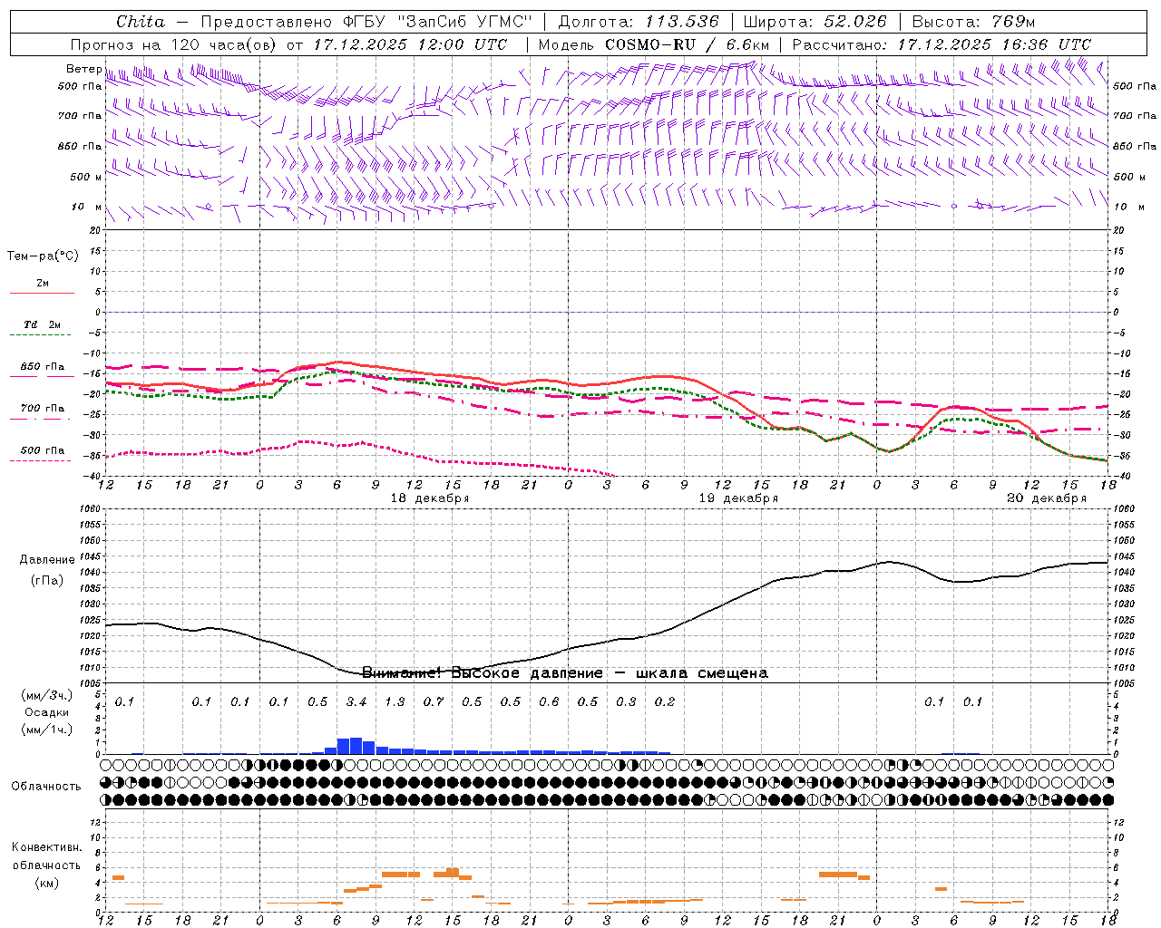Select the "Долгота: 113.536" header value
The image size is (1161, 928).
tap(639, 21)
